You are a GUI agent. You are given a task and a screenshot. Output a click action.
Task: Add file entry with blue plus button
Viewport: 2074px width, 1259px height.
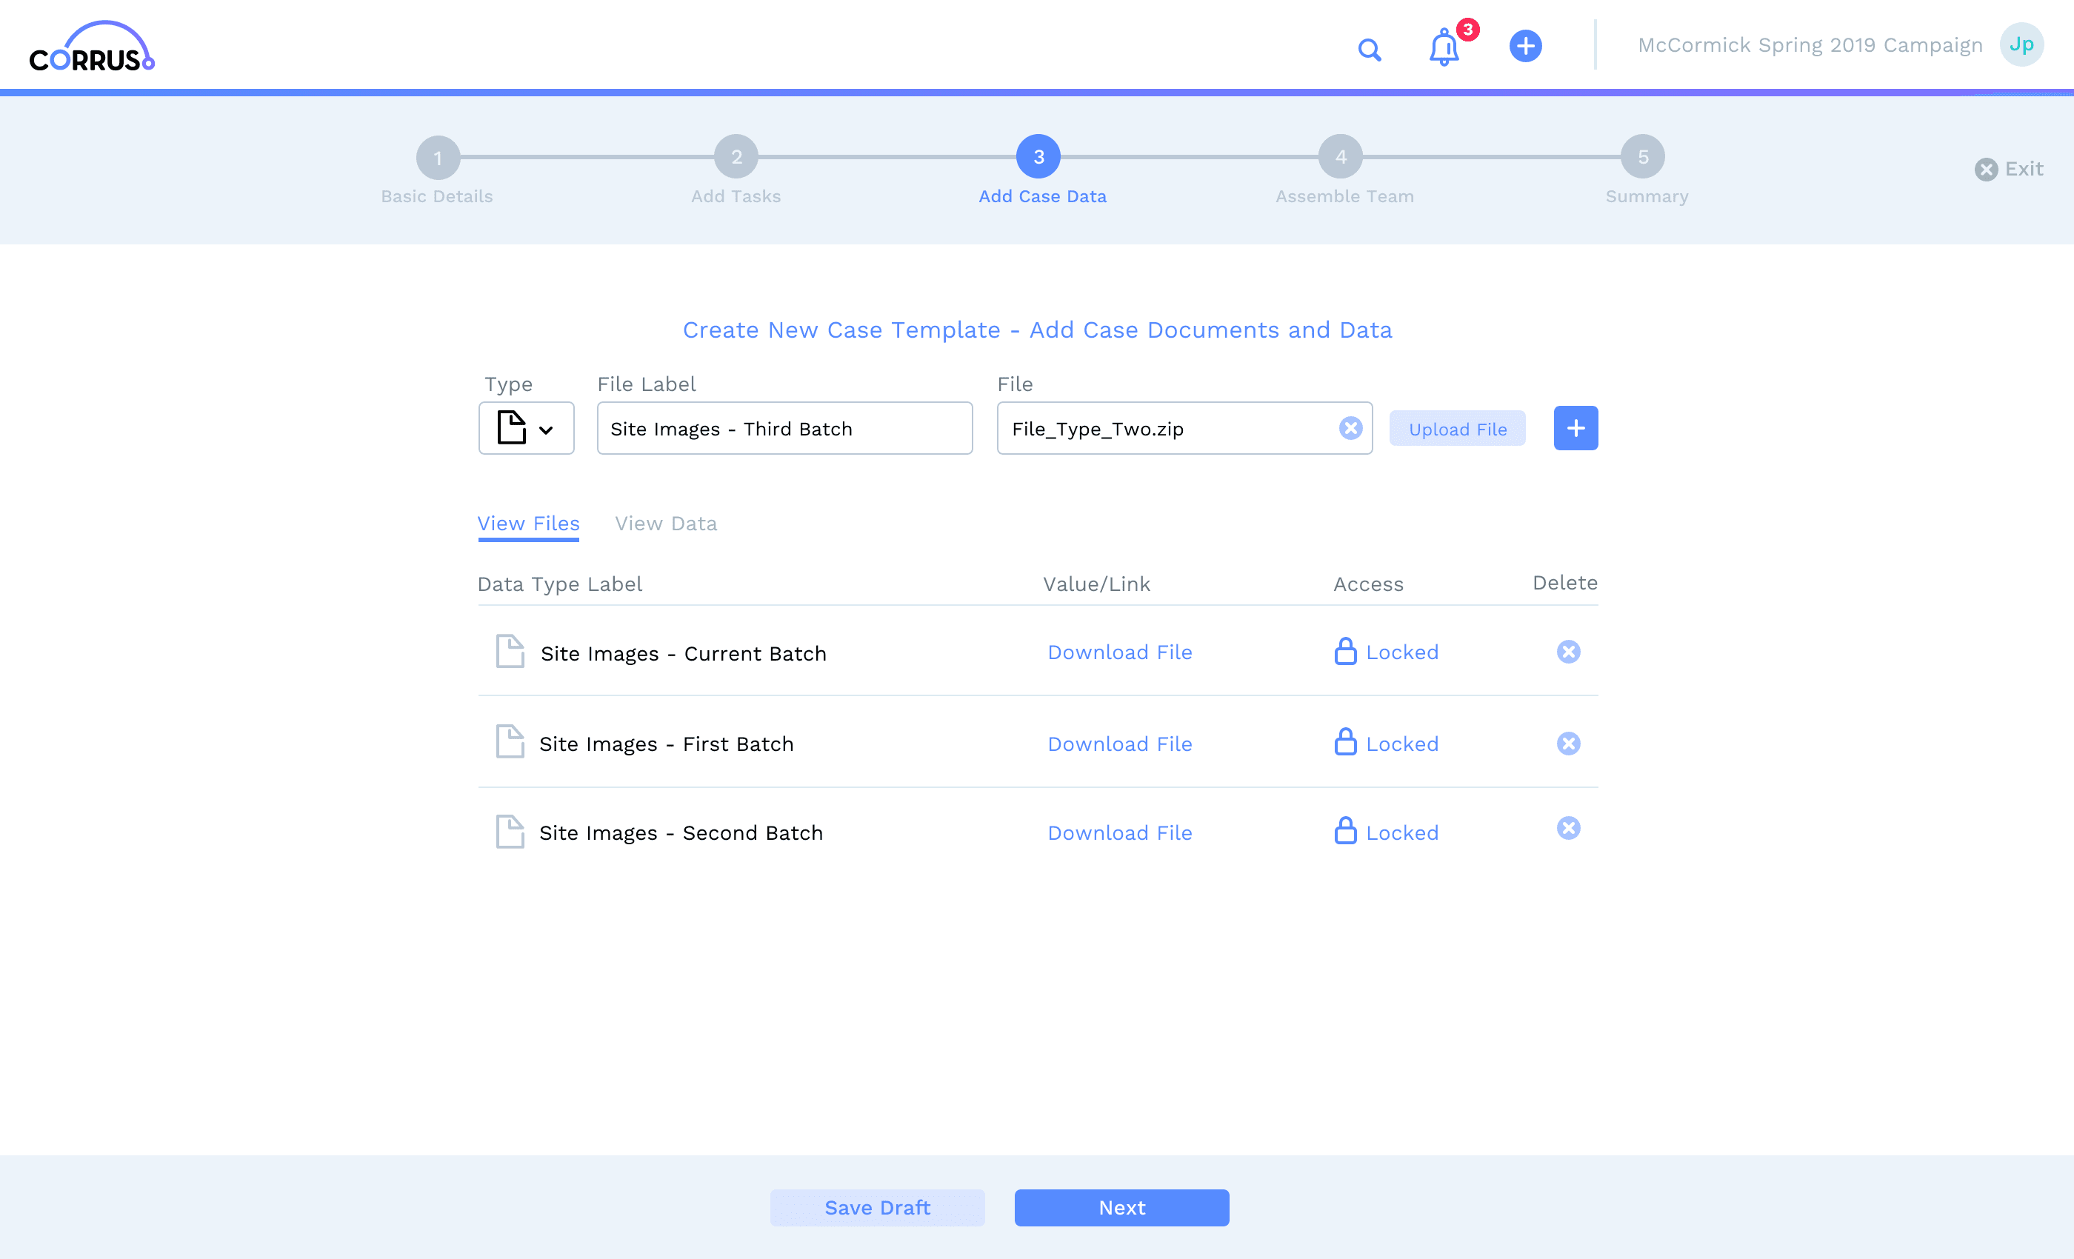(x=1575, y=428)
